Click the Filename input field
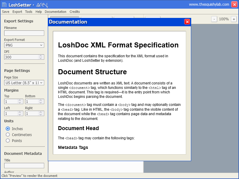239x179 pixels. coord(24,33)
